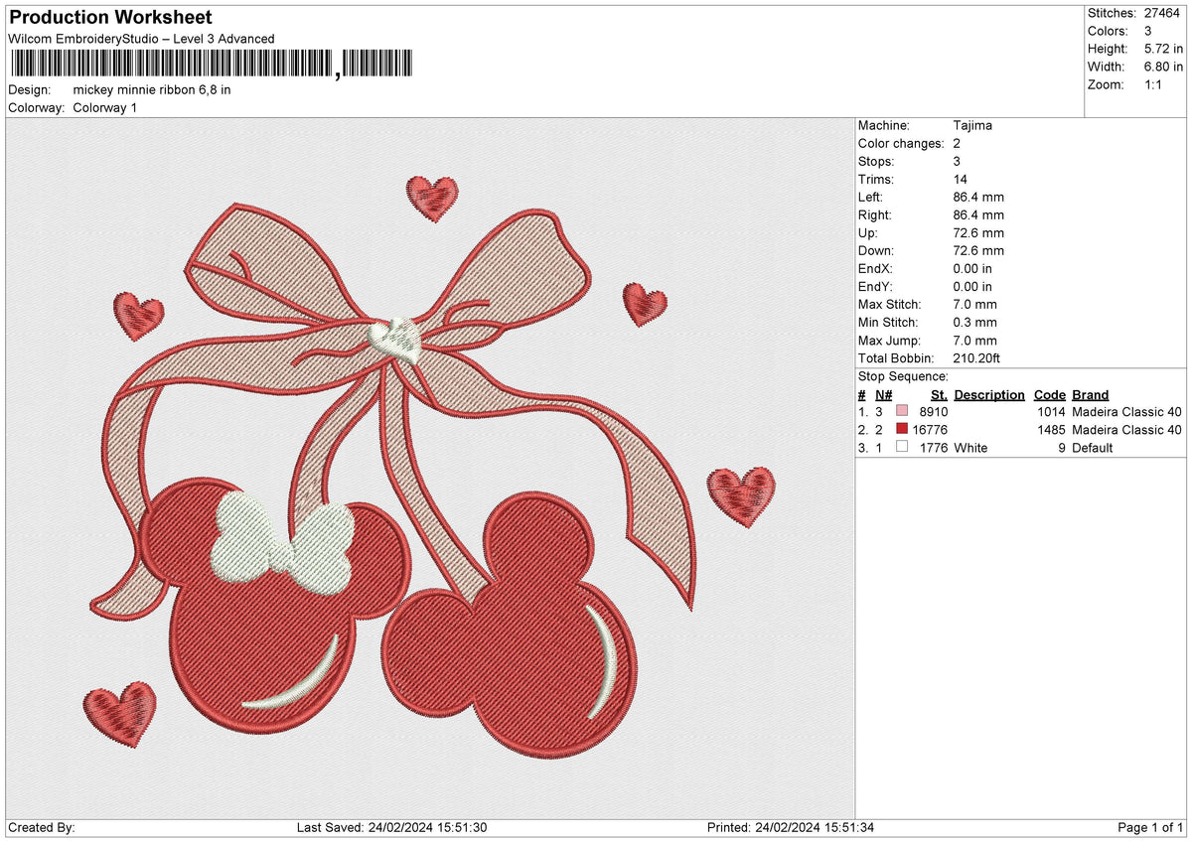Click the 'Total Bobbin:' label
Viewport: 1192px width, 842px height.
tap(897, 358)
